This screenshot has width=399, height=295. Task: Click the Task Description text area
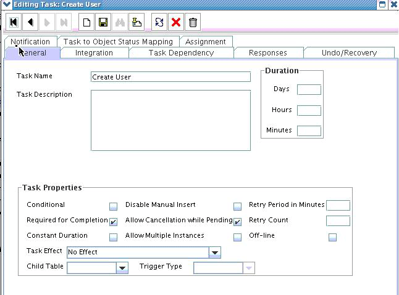tap(170, 120)
